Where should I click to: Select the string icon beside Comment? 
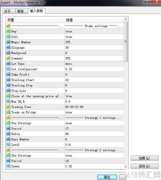tap(8, 58)
